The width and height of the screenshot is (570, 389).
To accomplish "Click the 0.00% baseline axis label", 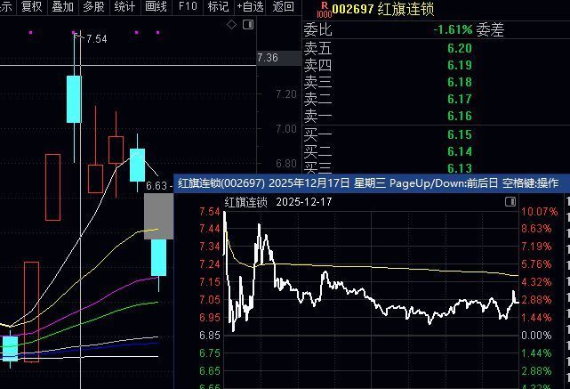I will click(536, 335).
